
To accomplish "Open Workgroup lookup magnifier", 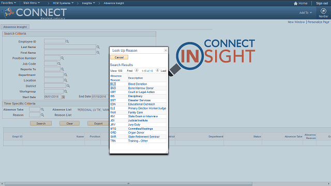I will pos(66,91).
